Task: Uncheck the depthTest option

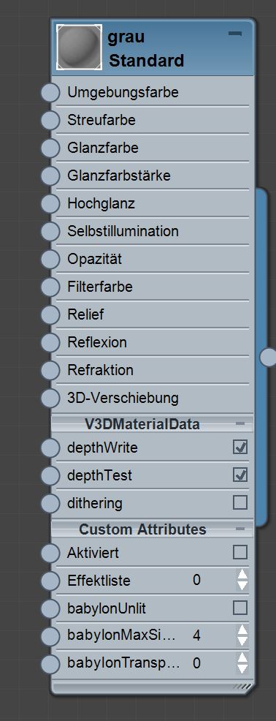Action: (x=240, y=475)
